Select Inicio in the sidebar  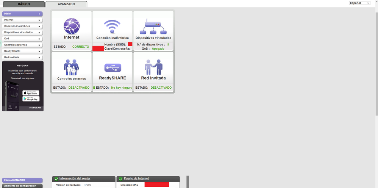pyautogui.click(x=22, y=14)
